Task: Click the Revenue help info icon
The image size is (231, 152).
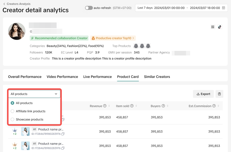Action: coord(105,106)
